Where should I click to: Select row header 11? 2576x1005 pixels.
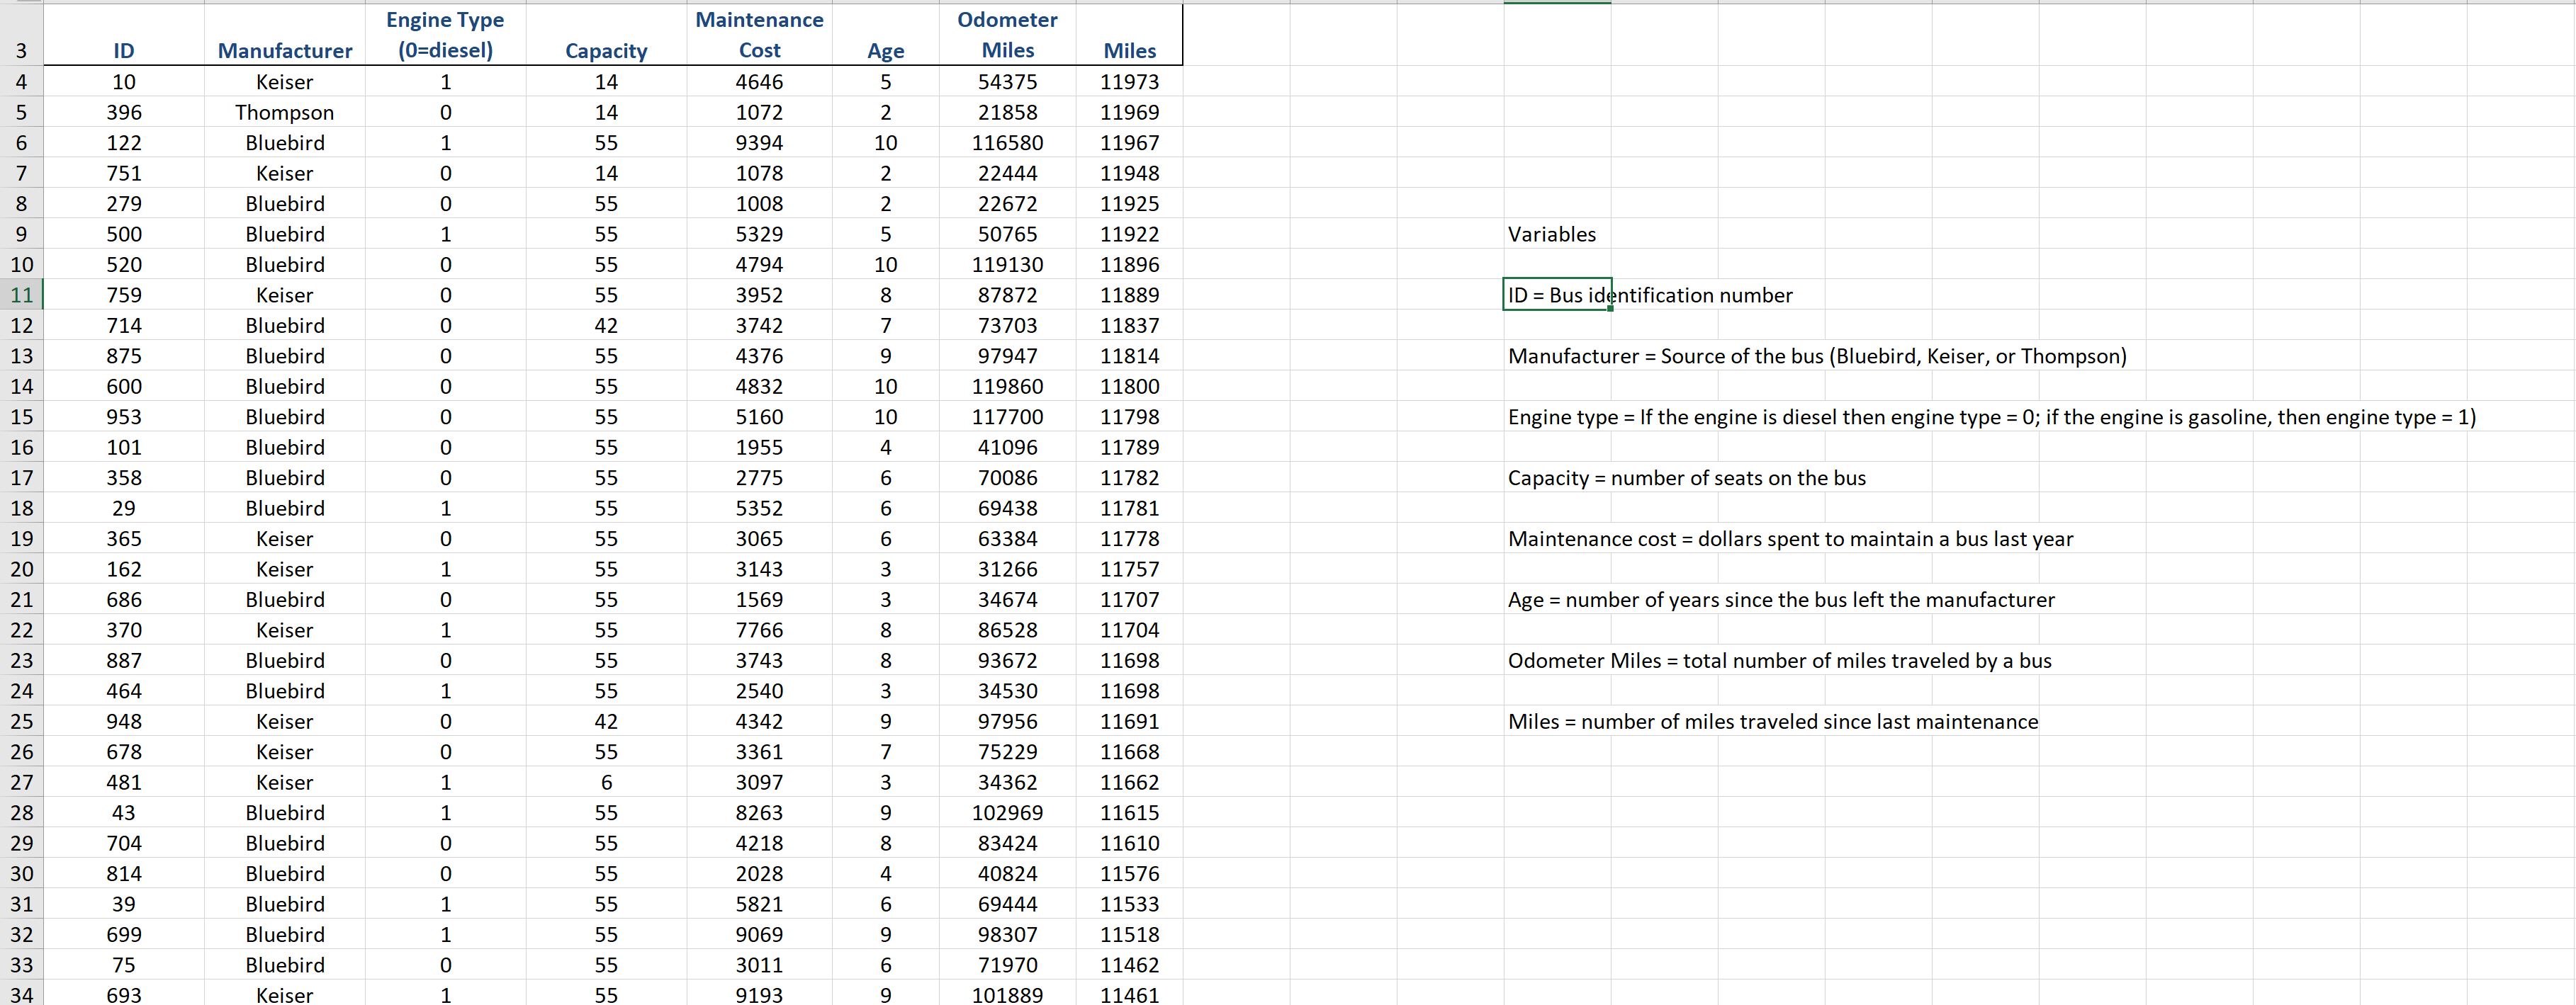pyautogui.click(x=21, y=295)
